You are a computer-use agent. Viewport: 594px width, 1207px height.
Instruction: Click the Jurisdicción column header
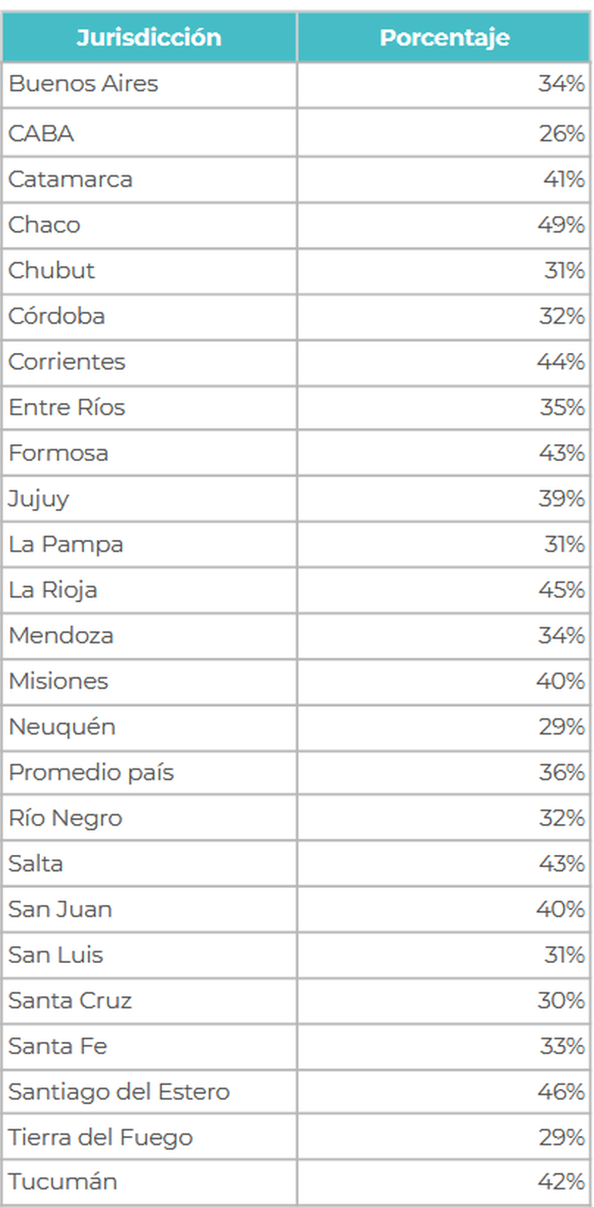148,38
